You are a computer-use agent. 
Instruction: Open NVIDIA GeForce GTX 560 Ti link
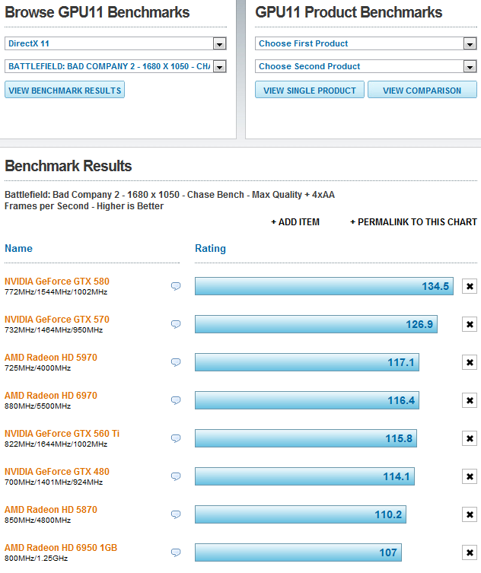pos(62,434)
